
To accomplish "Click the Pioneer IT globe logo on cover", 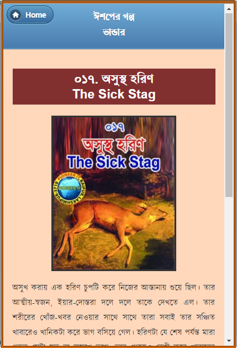I will [70, 189].
